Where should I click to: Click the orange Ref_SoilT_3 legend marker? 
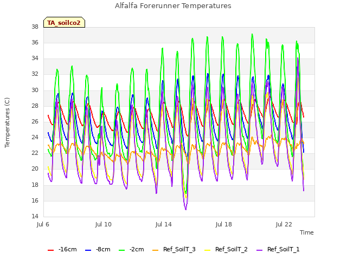pos(156,250)
